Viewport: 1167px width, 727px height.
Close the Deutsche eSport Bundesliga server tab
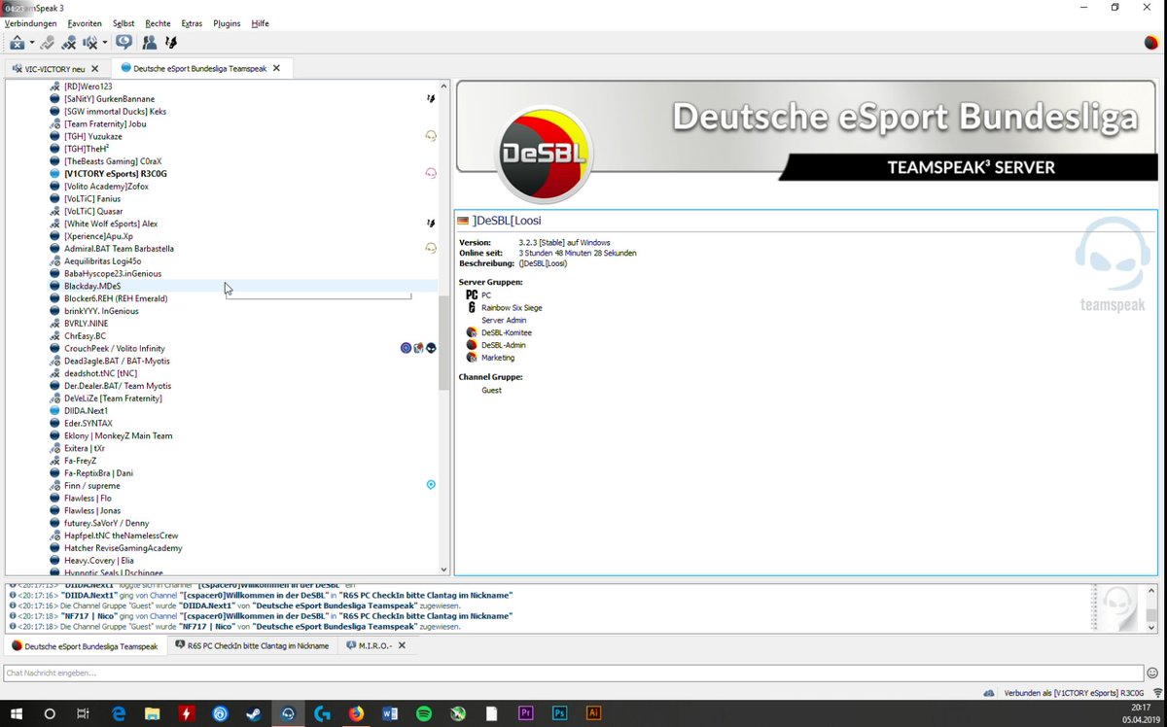coord(276,68)
